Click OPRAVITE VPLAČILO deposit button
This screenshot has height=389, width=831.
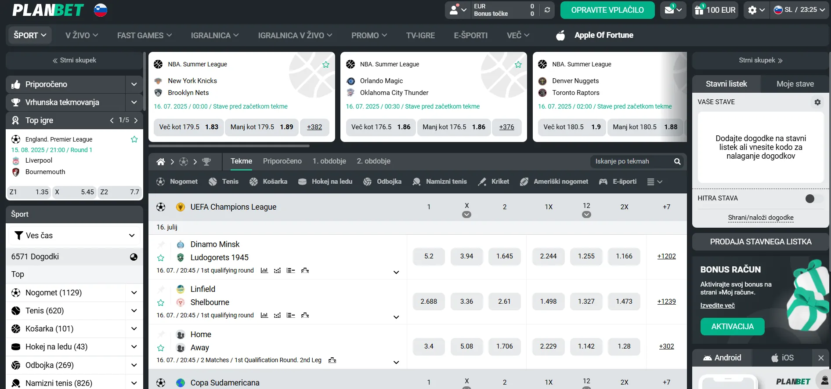point(607,10)
